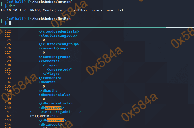Click the opening dbauth tag
Image resolution: width=194 pixels, height=128 pixels.
coord(47,82)
